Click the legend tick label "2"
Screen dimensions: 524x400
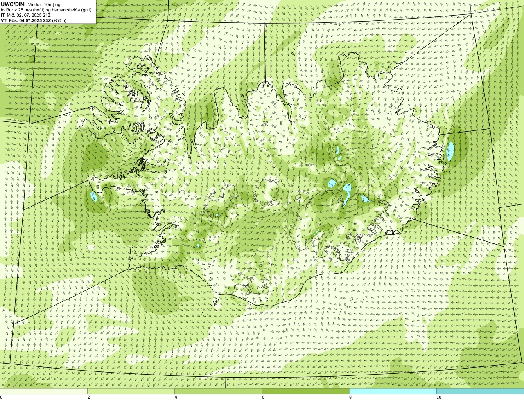(x=88, y=397)
